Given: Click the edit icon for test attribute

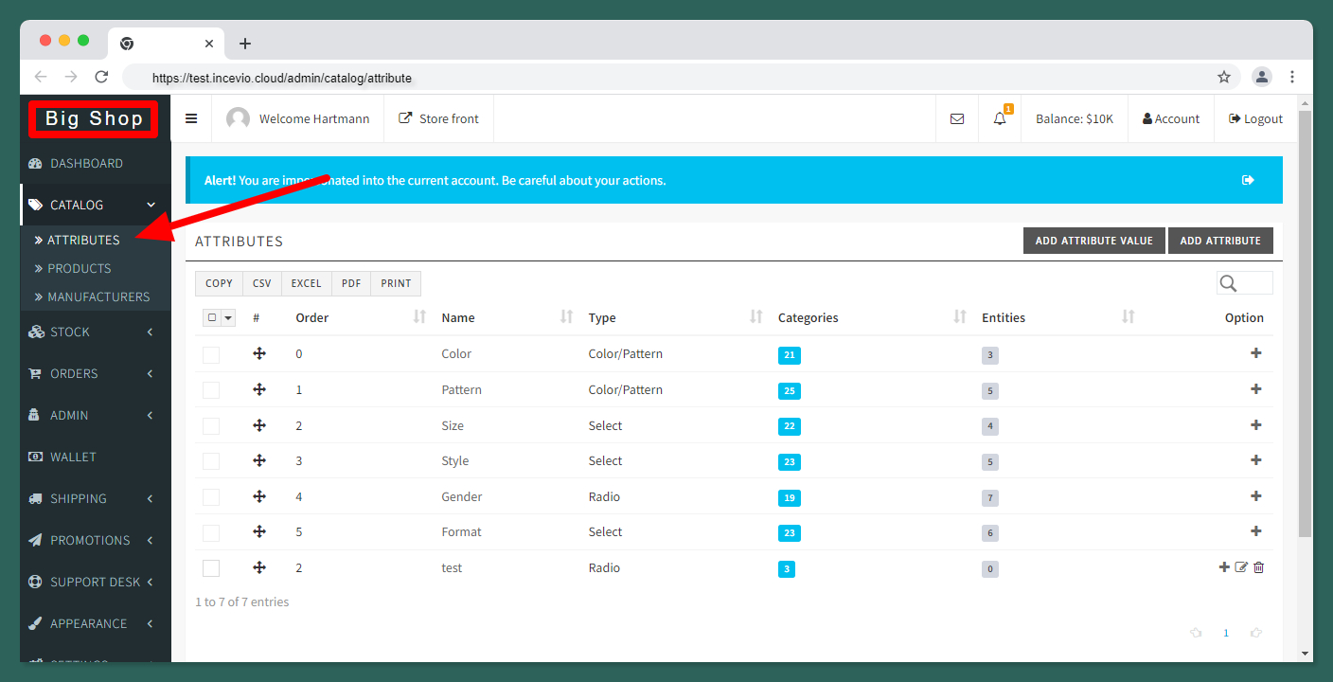Looking at the screenshot, I should [1241, 567].
